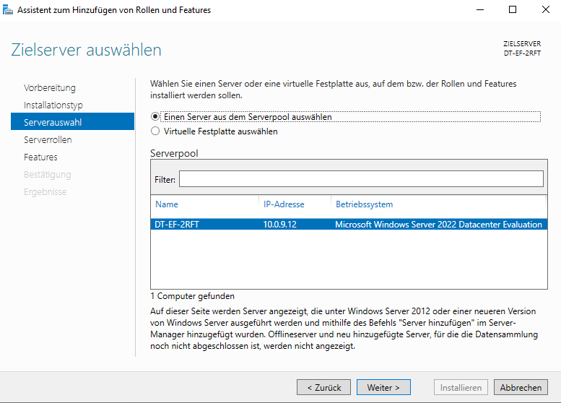Image resolution: width=561 pixels, height=403 pixels.
Task: Cancel the wizard via Abbrechen
Action: [x=521, y=388]
